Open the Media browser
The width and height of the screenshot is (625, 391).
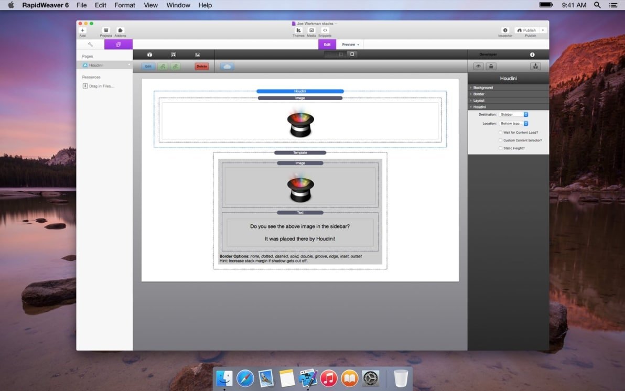pos(311,31)
